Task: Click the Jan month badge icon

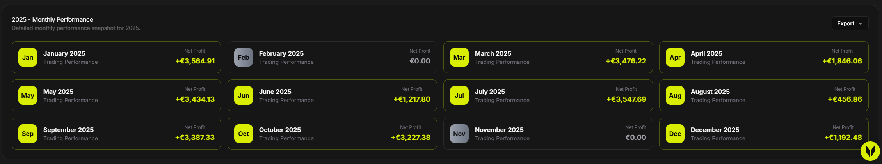Action: (x=28, y=57)
